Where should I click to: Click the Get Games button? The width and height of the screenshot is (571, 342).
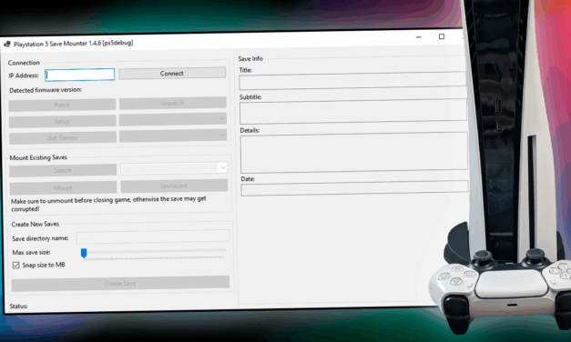point(63,137)
